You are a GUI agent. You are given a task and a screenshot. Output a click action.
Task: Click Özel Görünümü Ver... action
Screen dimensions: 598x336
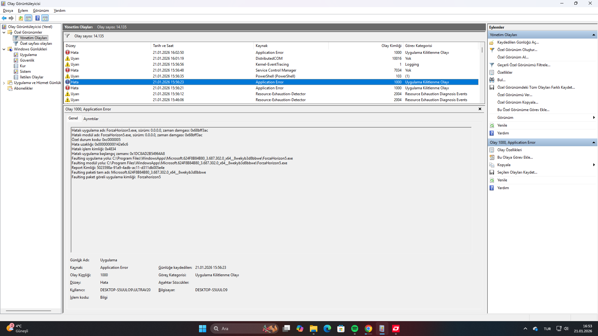point(515,95)
